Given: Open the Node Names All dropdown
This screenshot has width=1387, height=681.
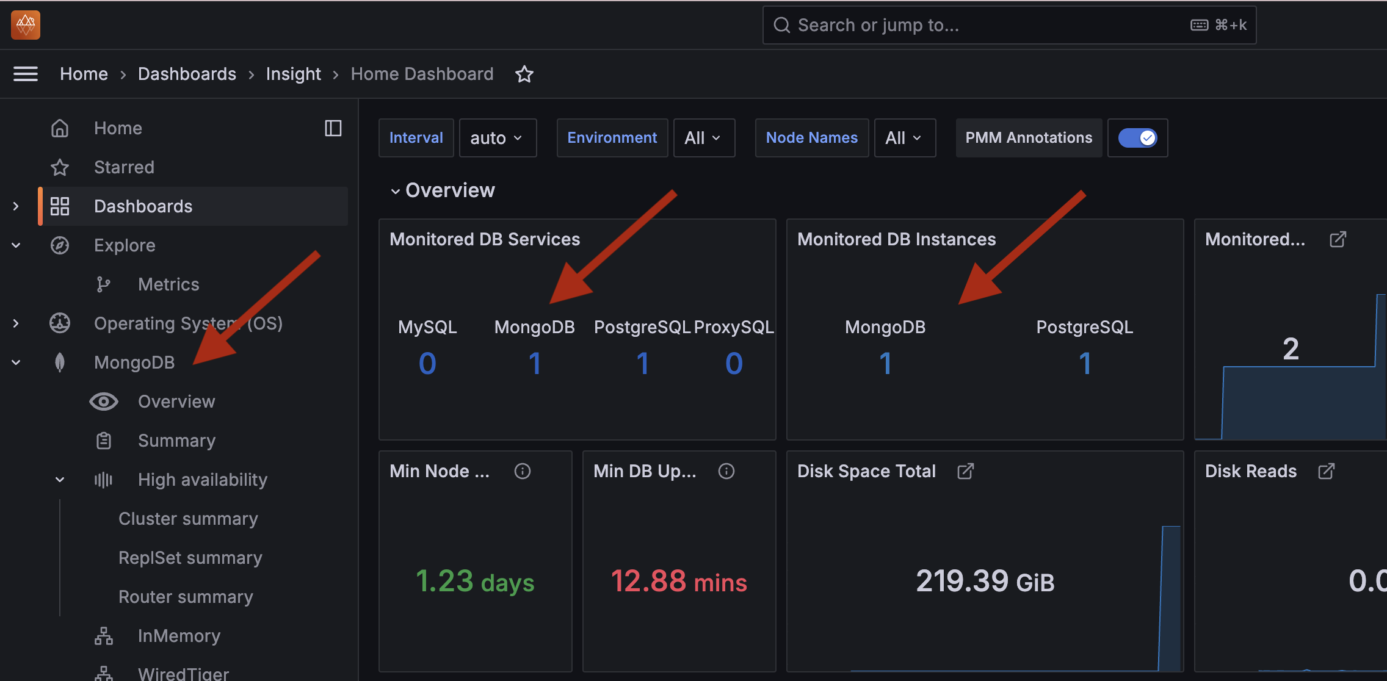Looking at the screenshot, I should (905, 138).
